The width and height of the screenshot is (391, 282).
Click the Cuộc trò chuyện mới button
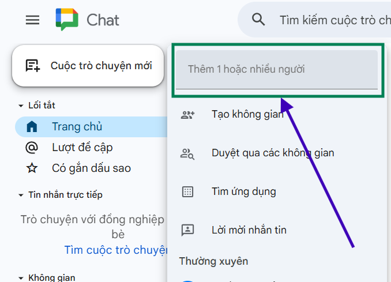(x=88, y=66)
